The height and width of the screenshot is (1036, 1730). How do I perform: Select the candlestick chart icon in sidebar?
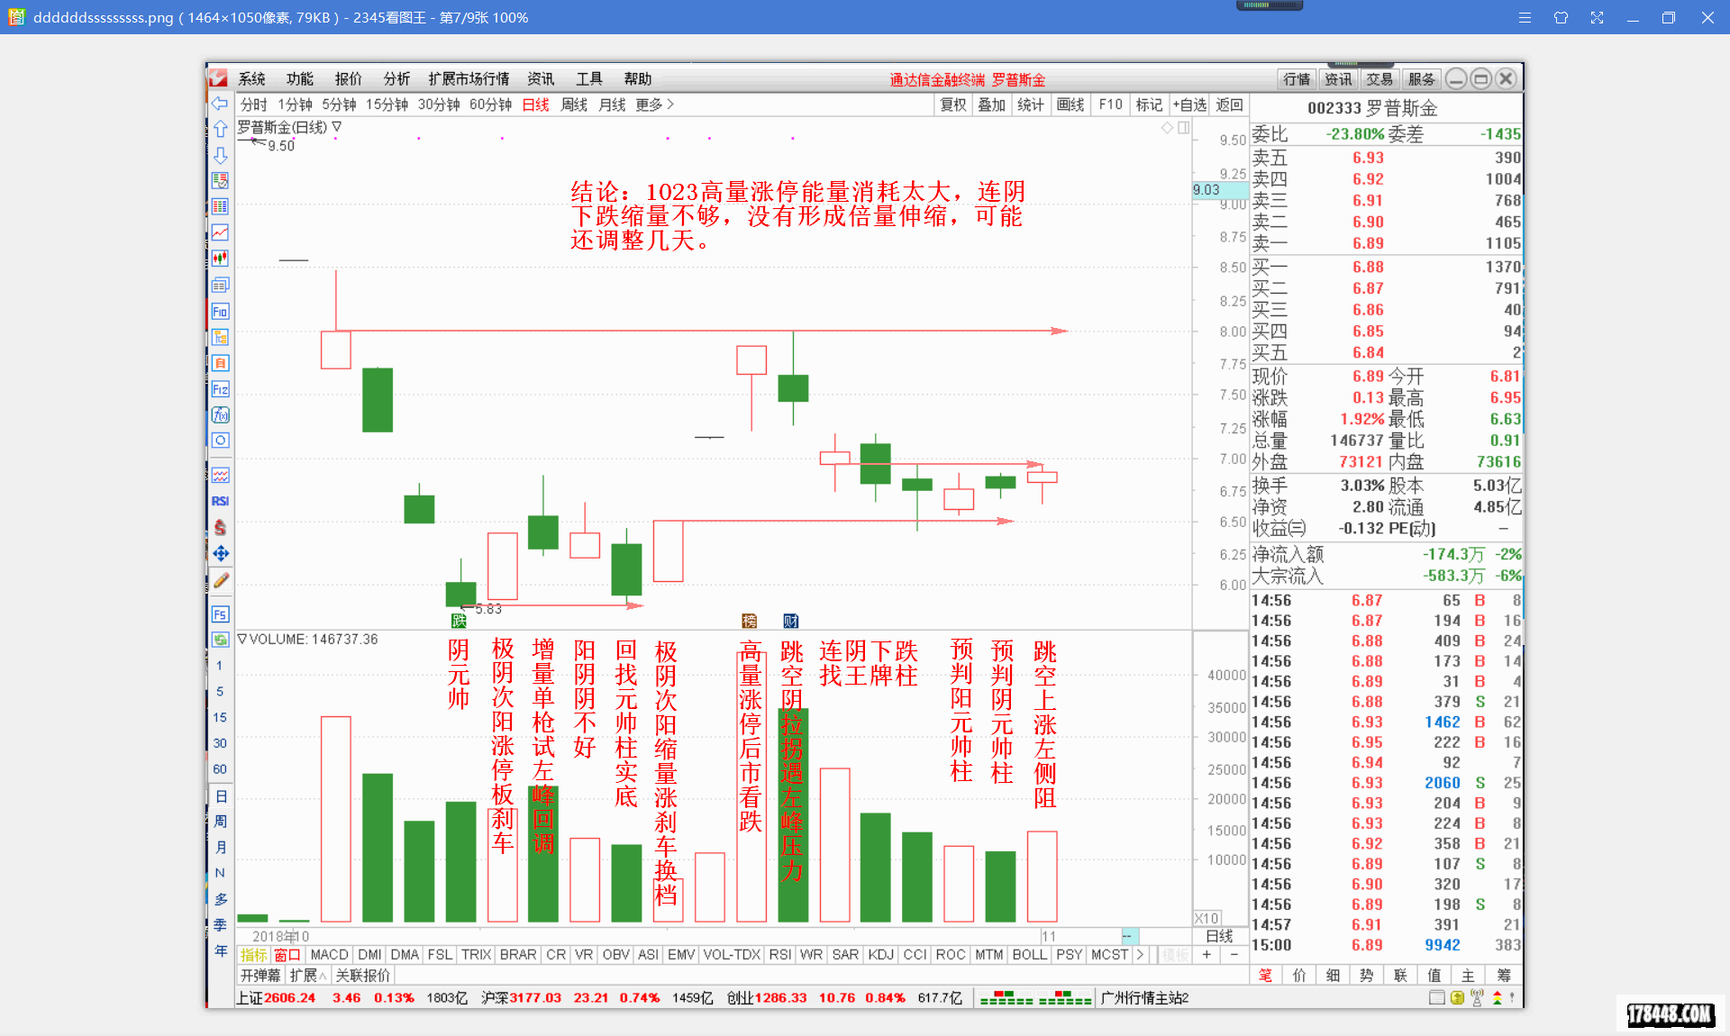click(x=220, y=259)
